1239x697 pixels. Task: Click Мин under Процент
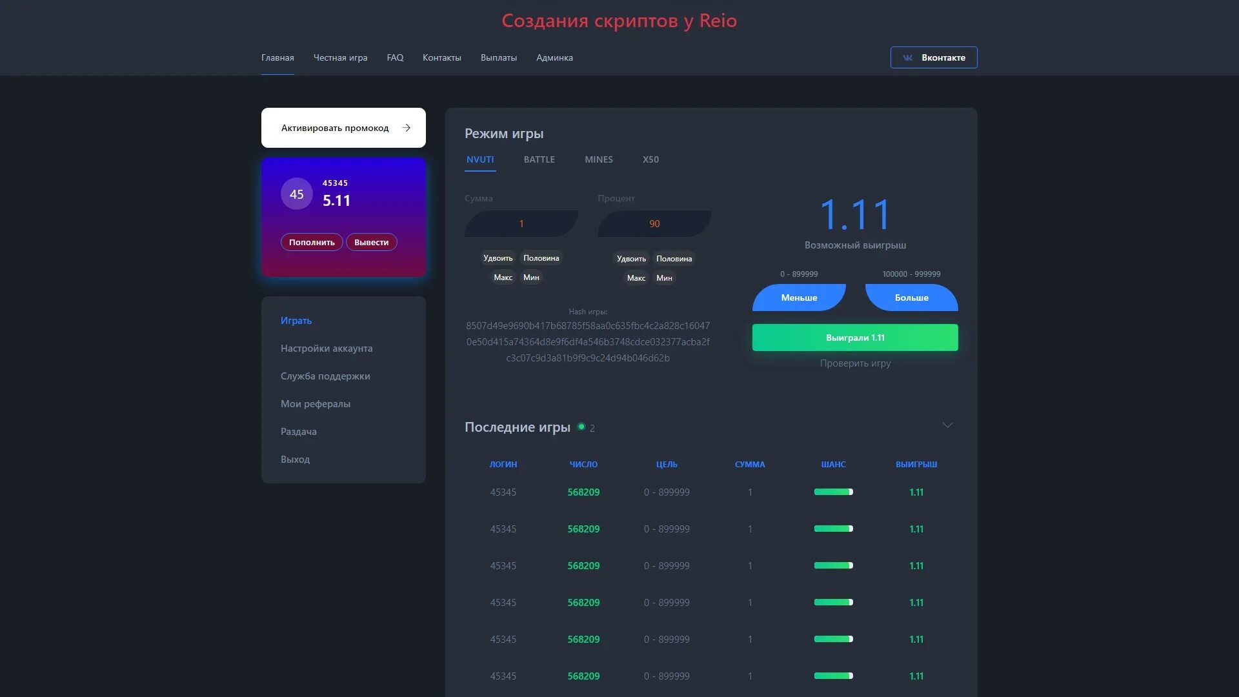click(664, 278)
